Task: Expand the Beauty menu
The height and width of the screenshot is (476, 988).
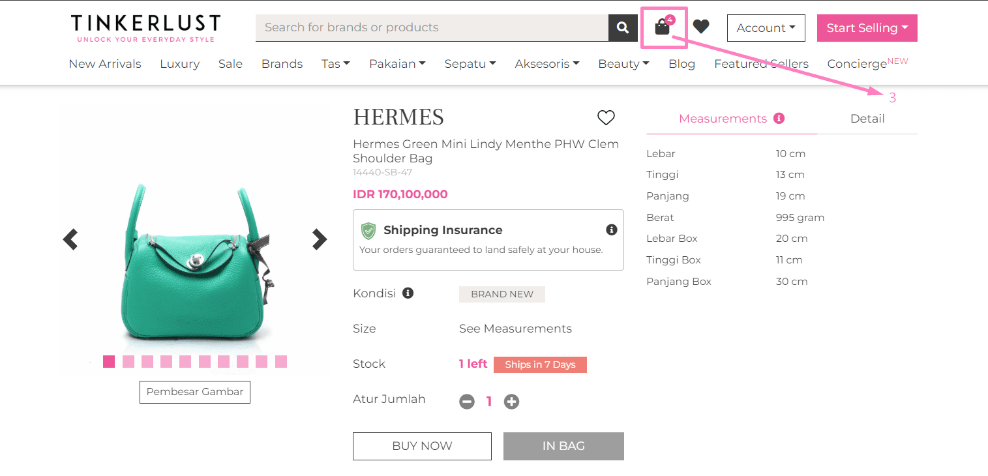Action: [623, 64]
